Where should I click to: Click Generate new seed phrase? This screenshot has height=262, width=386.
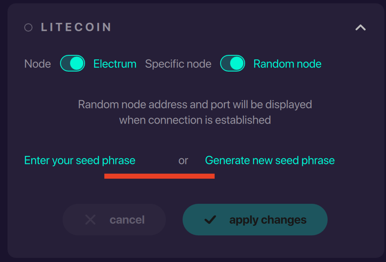pos(269,160)
